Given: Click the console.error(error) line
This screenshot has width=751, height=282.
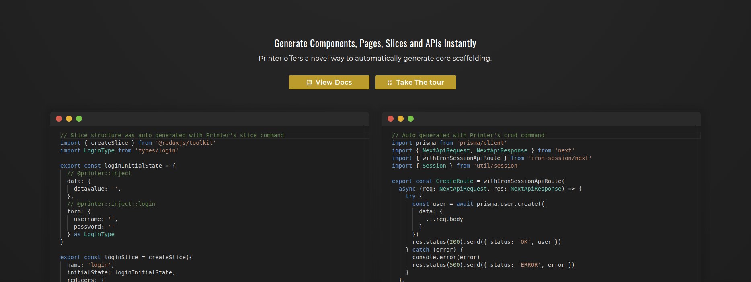Looking at the screenshot, I should tap(446, 257).
